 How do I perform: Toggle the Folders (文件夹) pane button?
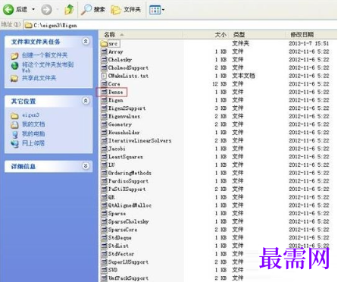(126, 10)
